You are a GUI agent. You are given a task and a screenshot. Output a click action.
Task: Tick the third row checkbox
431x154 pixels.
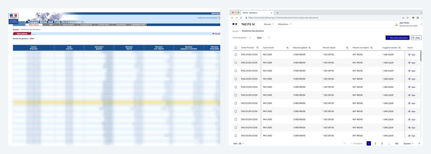(236, 71)
